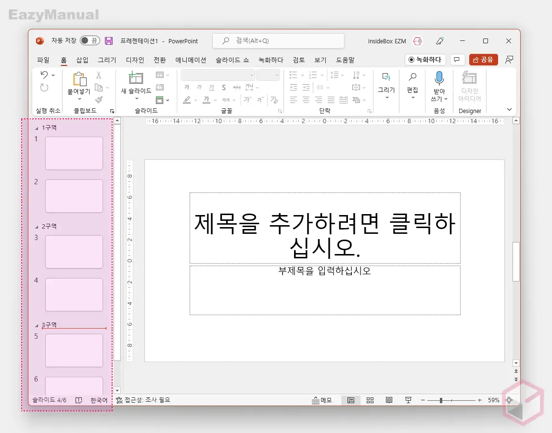This screenshot has width=552, height=433.
Task: Open the font name combo box
Action: point(218,75)
